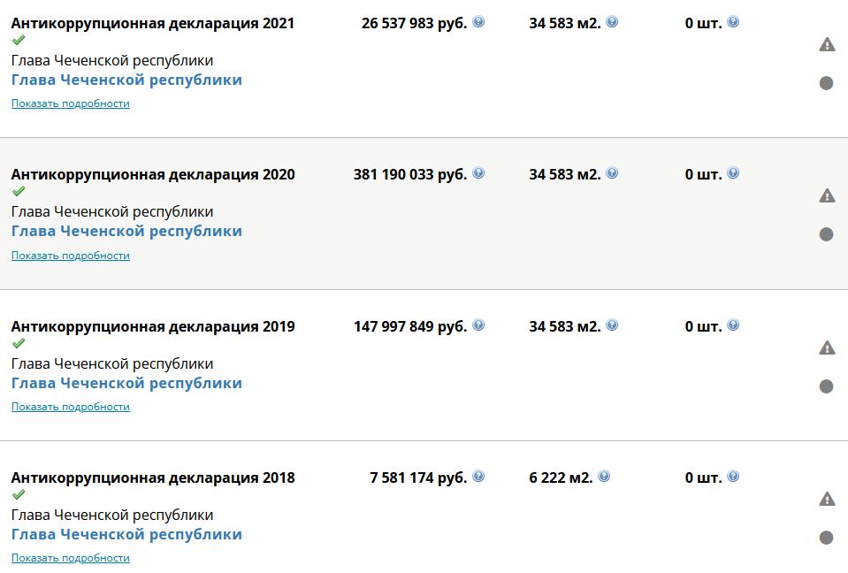
Task: Click gray circle icon for 2021 declaration
Action: [x=826, y=83]
